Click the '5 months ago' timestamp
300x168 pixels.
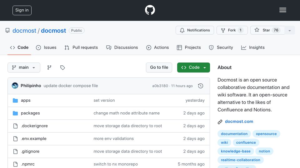191,164
